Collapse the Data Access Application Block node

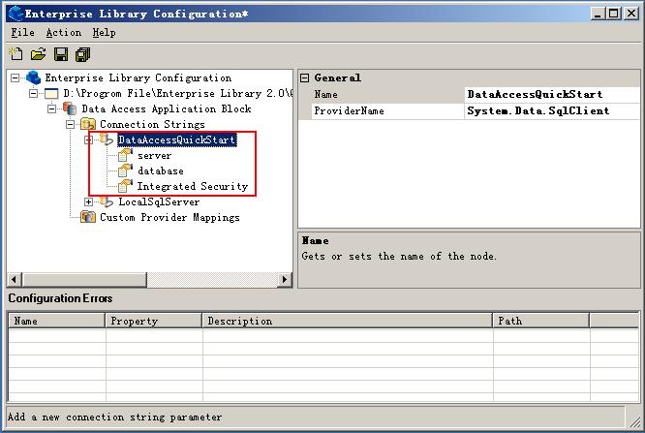tap(52, 108)
